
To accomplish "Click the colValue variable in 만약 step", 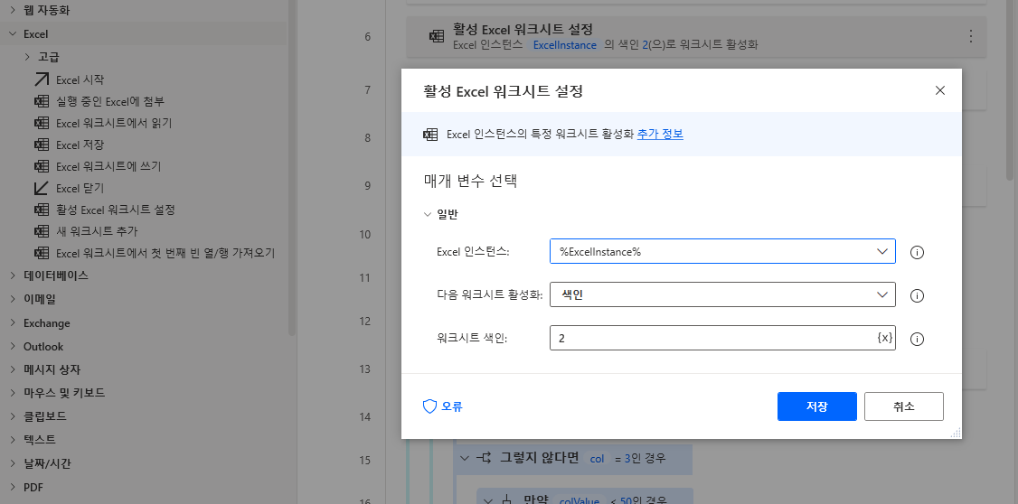I will pyautogui.click(x=578, y=500).
